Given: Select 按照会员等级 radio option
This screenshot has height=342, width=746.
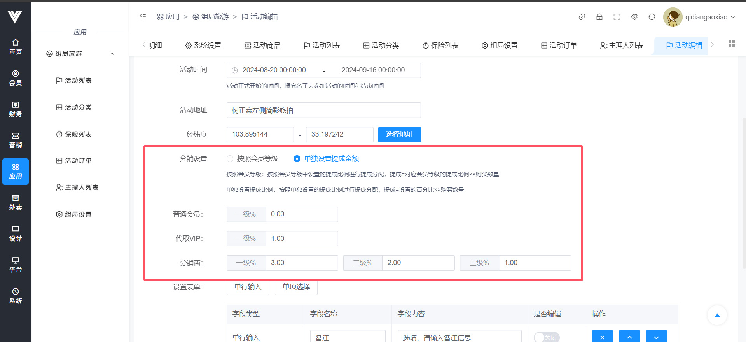Looking at the screenshot, I should (x=230, y=159).
